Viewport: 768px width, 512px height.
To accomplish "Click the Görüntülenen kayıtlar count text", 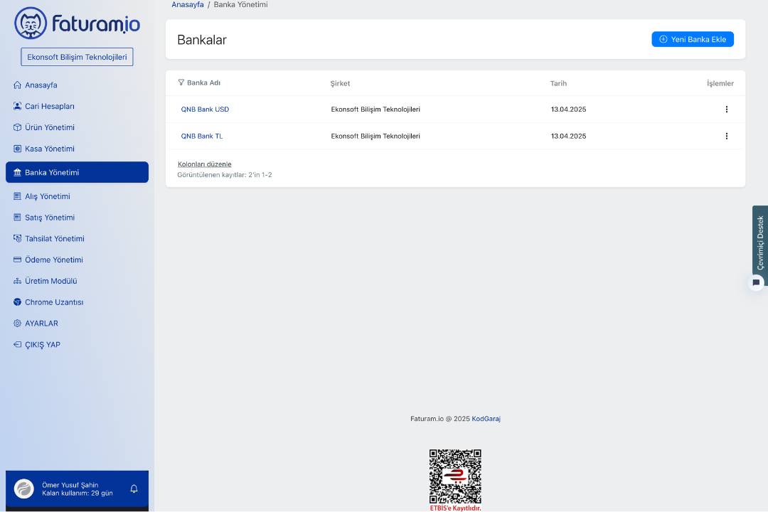I will (224, 174).
